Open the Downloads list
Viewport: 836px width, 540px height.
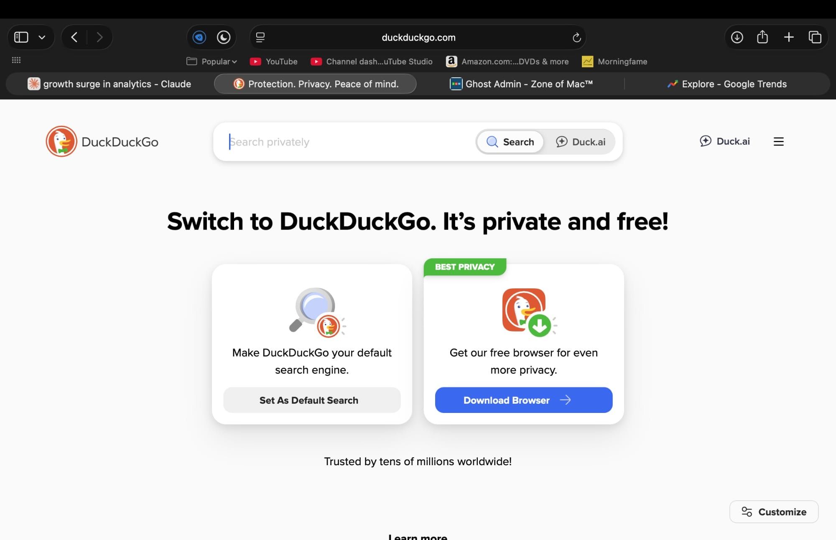pyautogui.click(x=737, y=37)
